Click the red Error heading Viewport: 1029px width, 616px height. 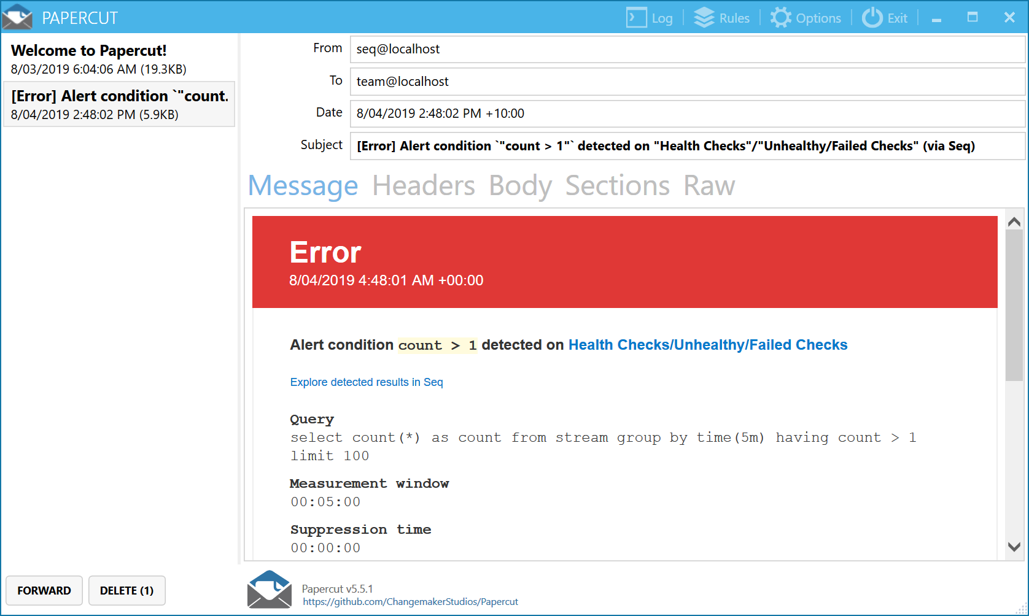coord(325,252)
